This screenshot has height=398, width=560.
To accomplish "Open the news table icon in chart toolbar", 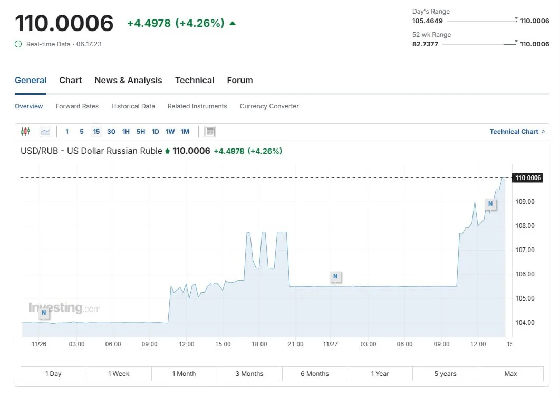I will (210, 132).
